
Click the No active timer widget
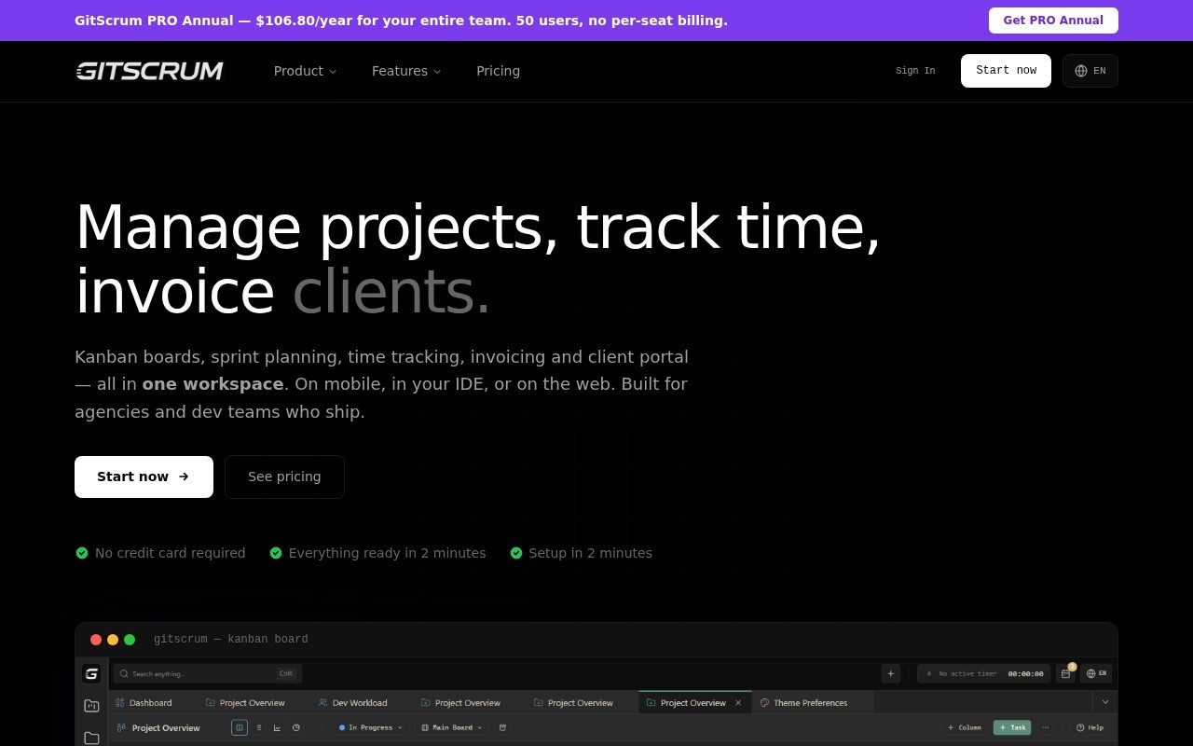point(984,673)
